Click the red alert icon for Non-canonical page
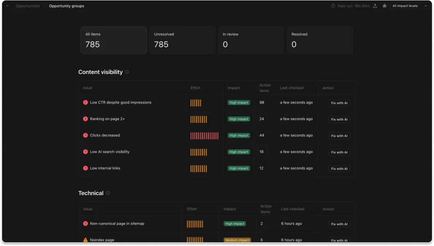The image size is (434, 246). 85,223
